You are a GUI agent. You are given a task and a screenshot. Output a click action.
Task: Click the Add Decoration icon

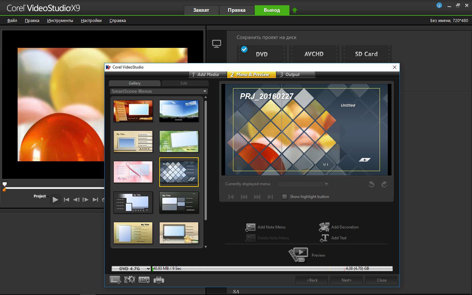(324, 227)
